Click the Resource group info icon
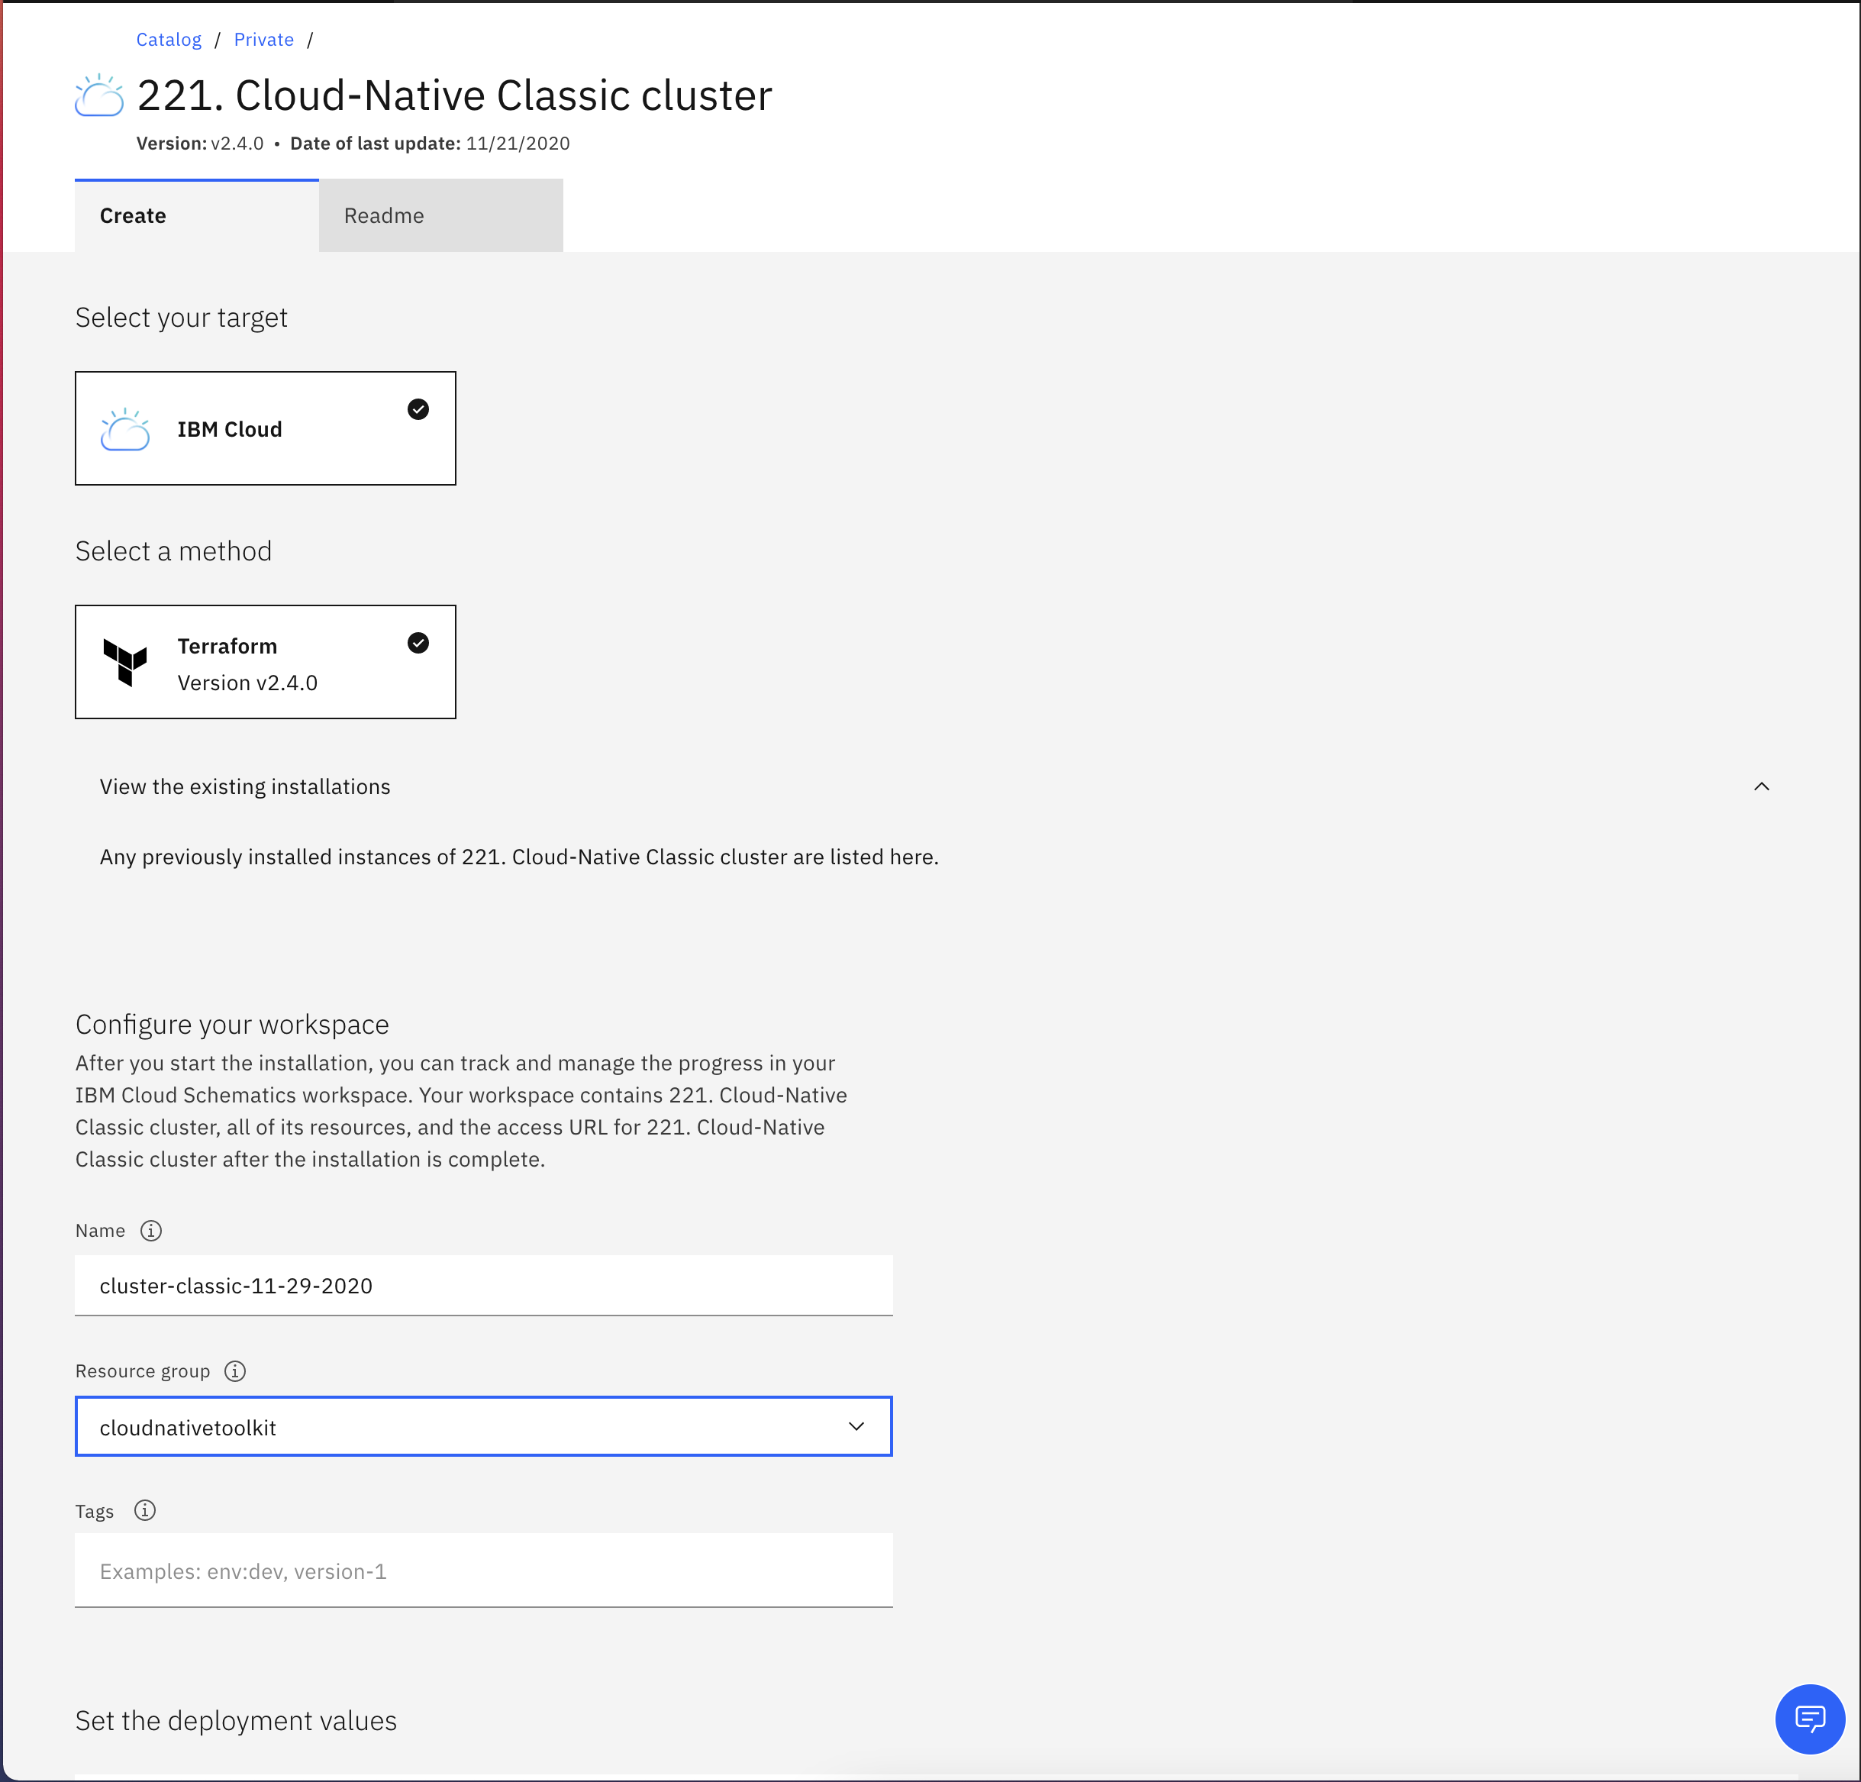 (x=234, y=1370)
